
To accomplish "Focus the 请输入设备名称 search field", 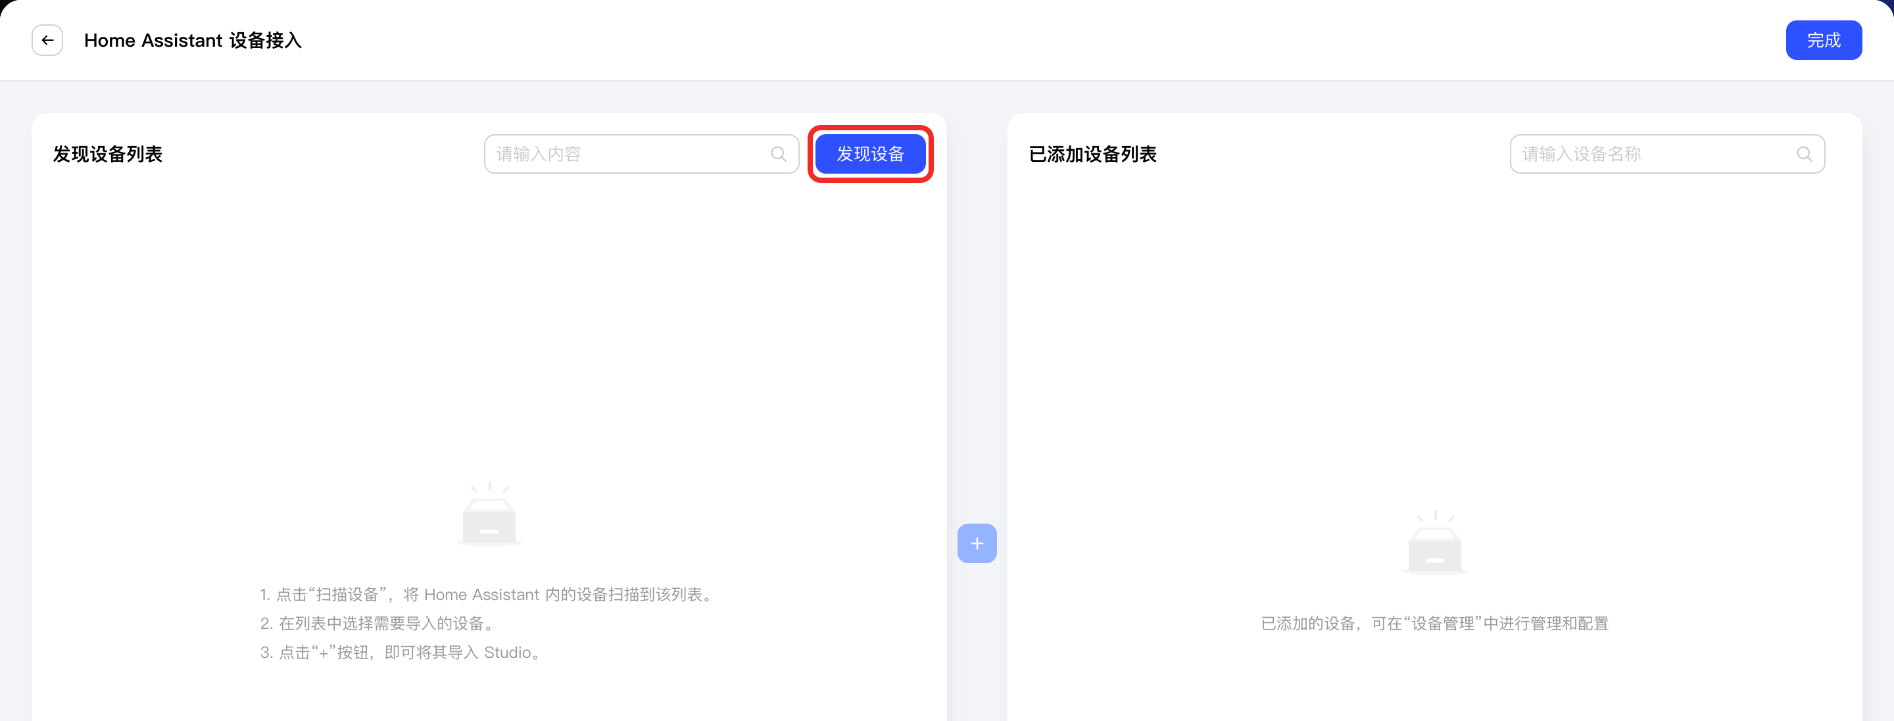I will (1667, 154).
